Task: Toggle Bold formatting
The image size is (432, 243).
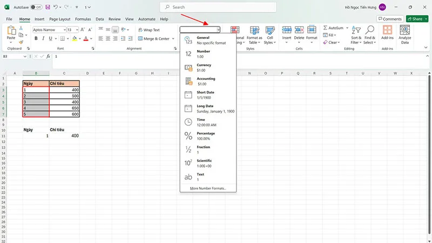Action: click(x=36, y=38)
